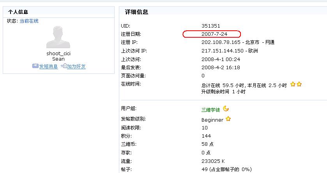
Task: Select the UID value 351351
Action: (210, 26)
